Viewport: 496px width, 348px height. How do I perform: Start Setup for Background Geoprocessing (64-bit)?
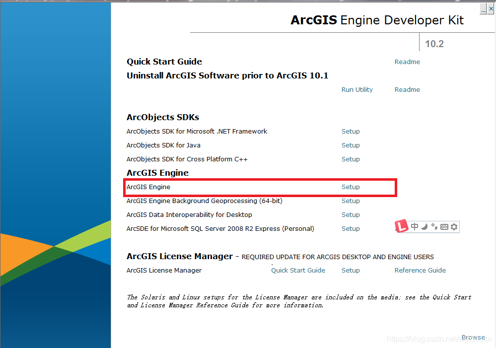click(351, 201)
